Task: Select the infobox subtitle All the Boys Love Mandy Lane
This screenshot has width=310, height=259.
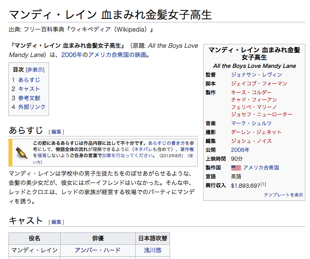Action: coord(254,66)
